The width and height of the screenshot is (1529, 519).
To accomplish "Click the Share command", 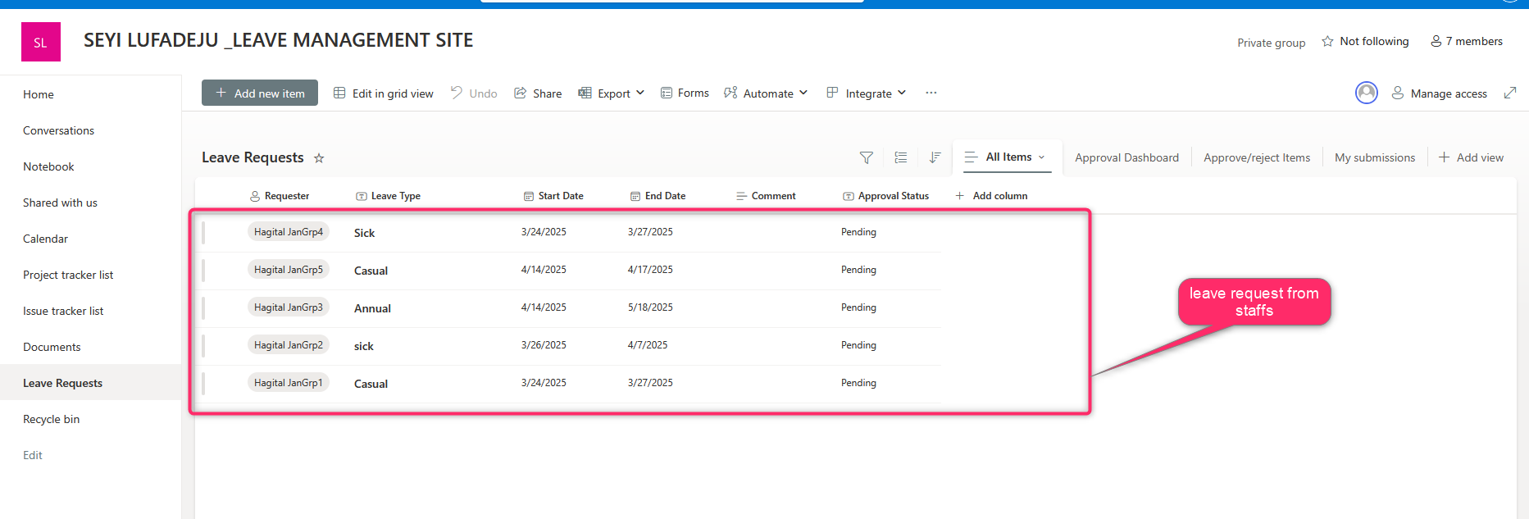I will 538,93.
